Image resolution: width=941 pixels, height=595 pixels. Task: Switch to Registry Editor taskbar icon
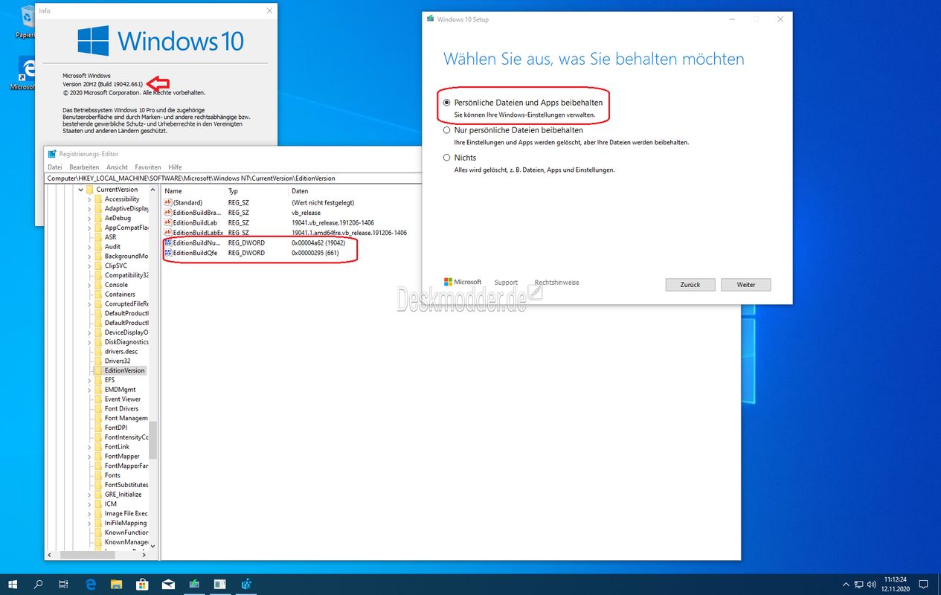(246, 584)
